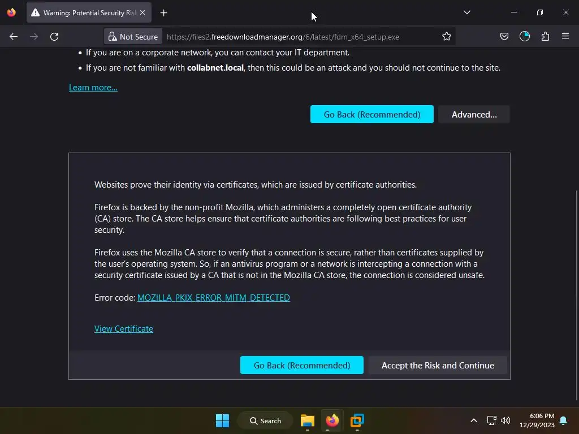Screen dimensions: 579x434
Task: Open the Extensions puzzle-piece icon
Action: [545, 36]
